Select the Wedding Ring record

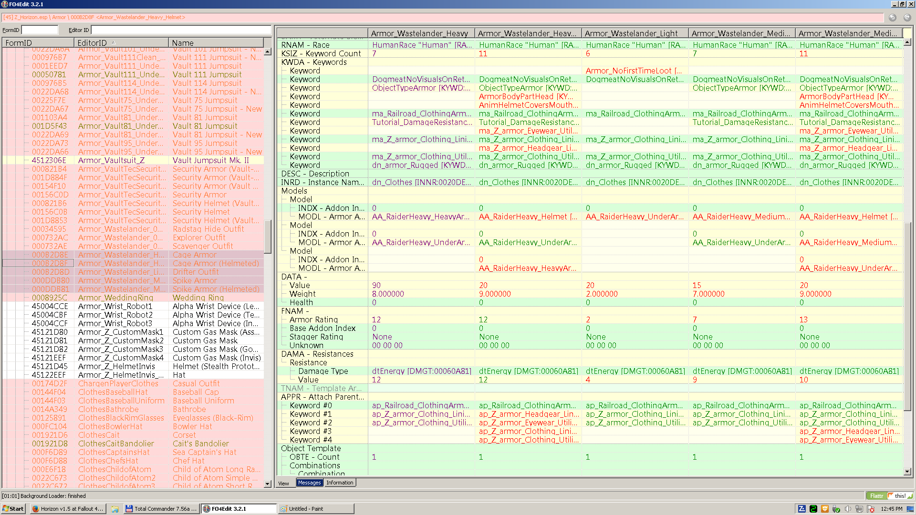134,298
